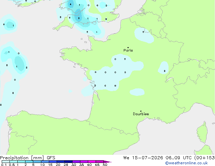This screenshot has height=166, width=215.
Task: Click the precipitation value 4 over Wales
Action: click(71, 4)
